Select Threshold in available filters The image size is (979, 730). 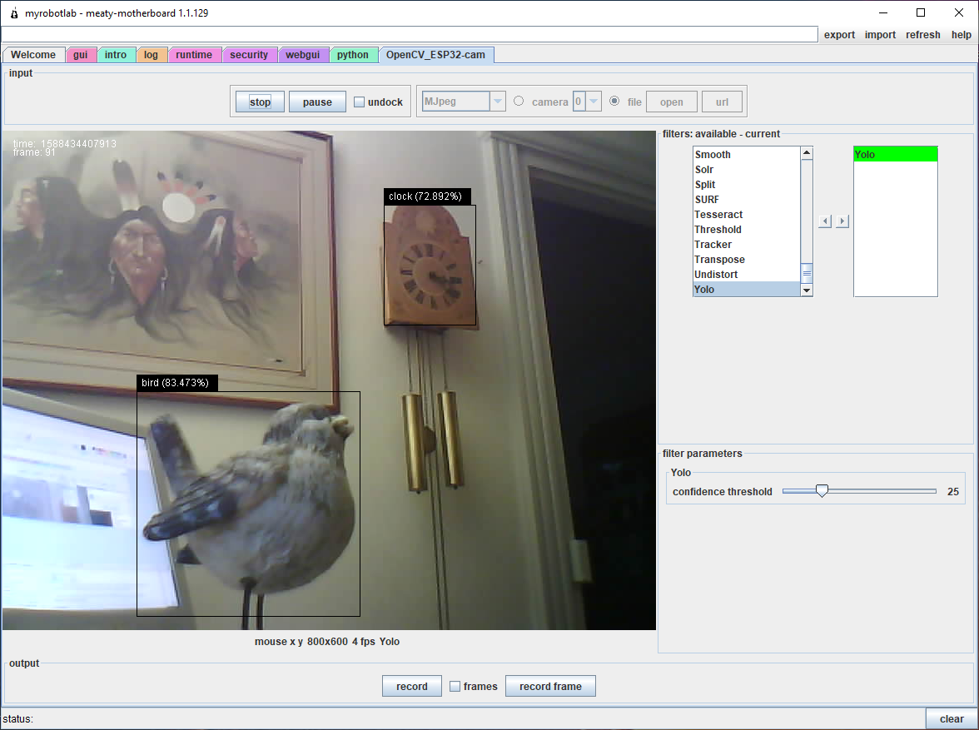click(747, 229)
